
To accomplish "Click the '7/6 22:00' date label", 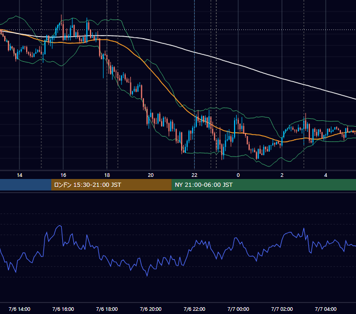I will coord(194,309).
